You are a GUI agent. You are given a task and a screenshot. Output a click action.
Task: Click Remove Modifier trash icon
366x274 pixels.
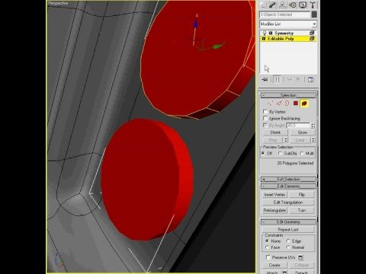click(298, 80)
